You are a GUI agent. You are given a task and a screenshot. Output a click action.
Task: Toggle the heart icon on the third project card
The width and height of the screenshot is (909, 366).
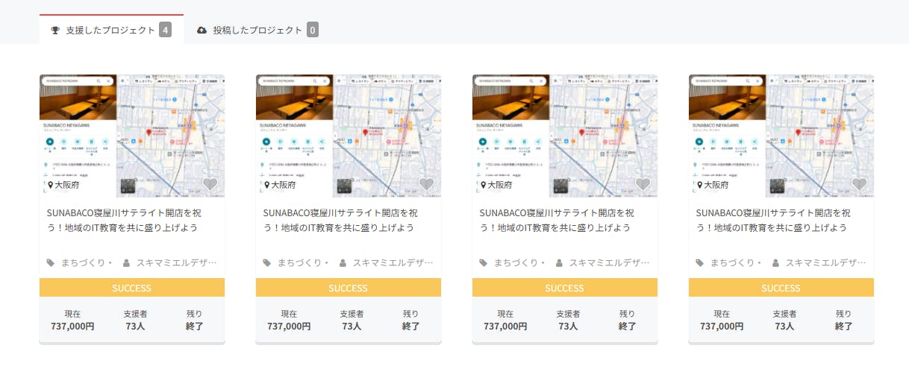643,183
